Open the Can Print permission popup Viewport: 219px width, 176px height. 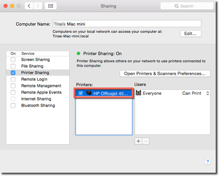tap(196, 93)
